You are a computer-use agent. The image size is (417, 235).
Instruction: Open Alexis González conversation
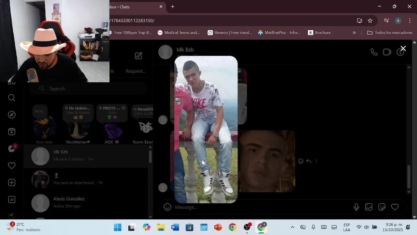point(85,203)
